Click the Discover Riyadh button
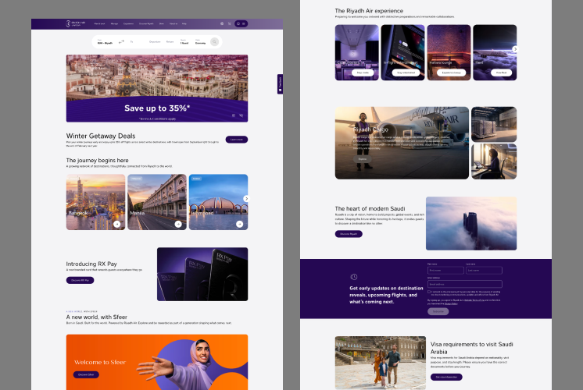583x390 pixels. pyautogui.click(x=349, y=234)
